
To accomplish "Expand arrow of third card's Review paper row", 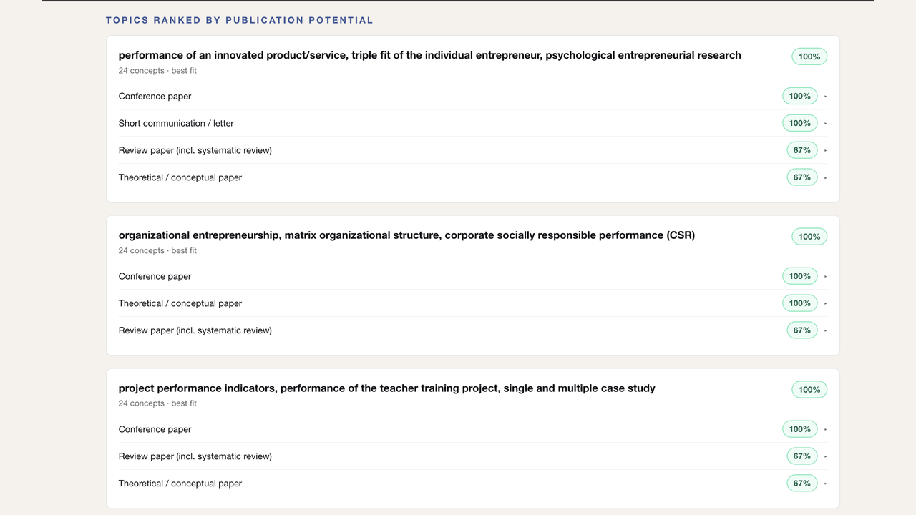I will [x=825, y=456].
